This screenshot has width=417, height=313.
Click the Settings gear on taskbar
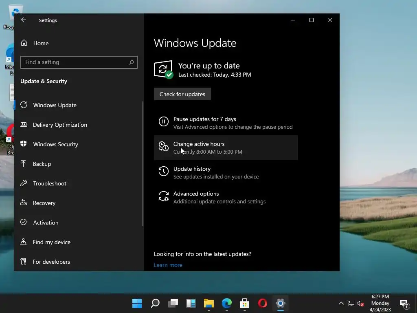[281, 303]
